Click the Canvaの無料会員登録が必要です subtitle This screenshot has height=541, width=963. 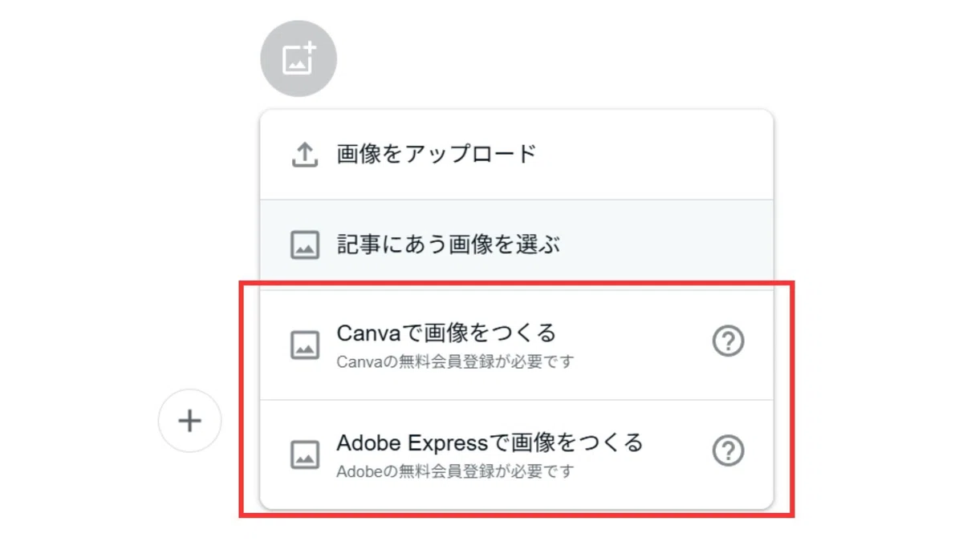455,362
